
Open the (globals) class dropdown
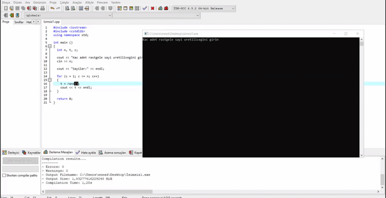tap(68, 15)
